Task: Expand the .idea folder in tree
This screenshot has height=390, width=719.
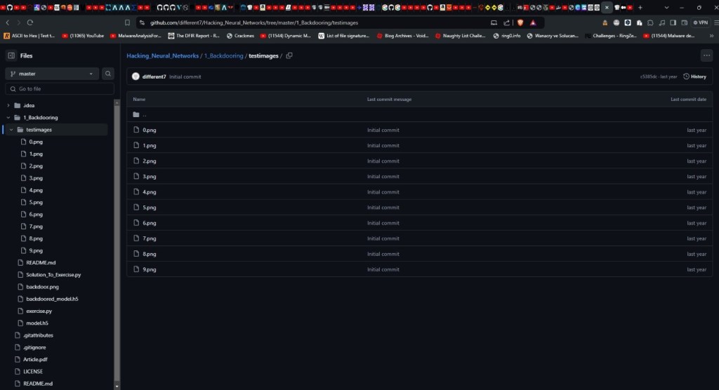Action: click(x=8, y=105)
